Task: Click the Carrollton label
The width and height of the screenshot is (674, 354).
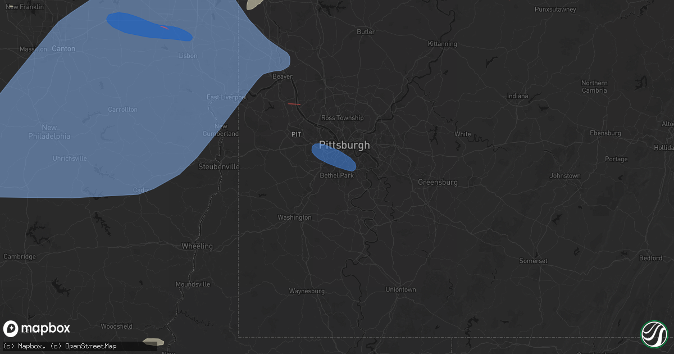Action: point(122,110)
